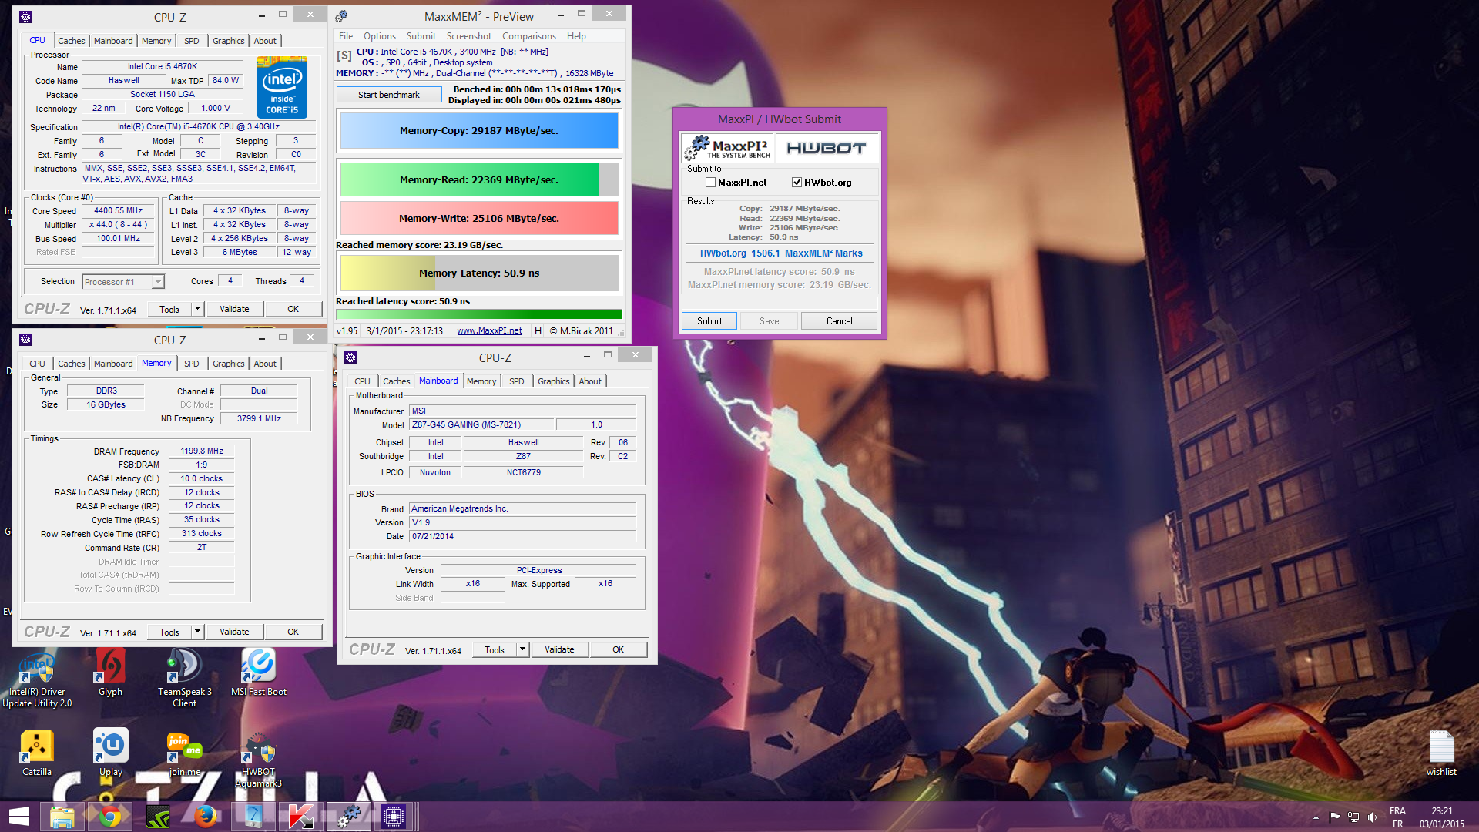
Task: Open NVIDIA app in the taskbar
Action: pos(158,817)
